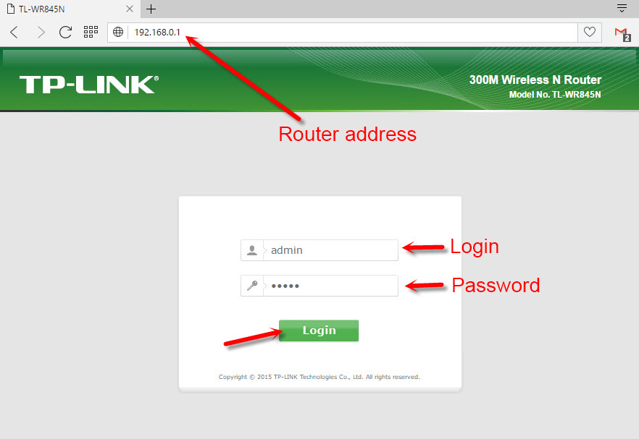Click the TP-LINK copyright notice

[319, 377]
